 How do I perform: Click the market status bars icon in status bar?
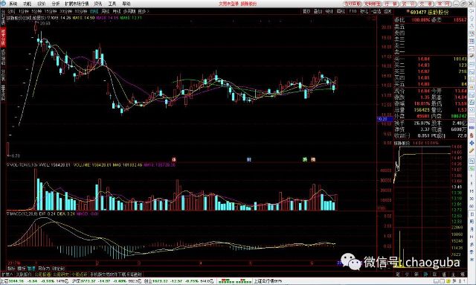click(234, 281)
